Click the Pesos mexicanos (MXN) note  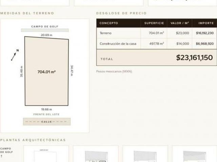(x=114, y=71)
